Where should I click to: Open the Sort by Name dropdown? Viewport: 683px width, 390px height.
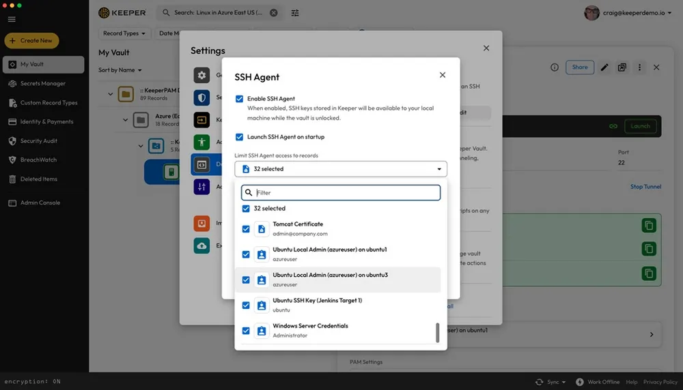click(x=120, y=70)
